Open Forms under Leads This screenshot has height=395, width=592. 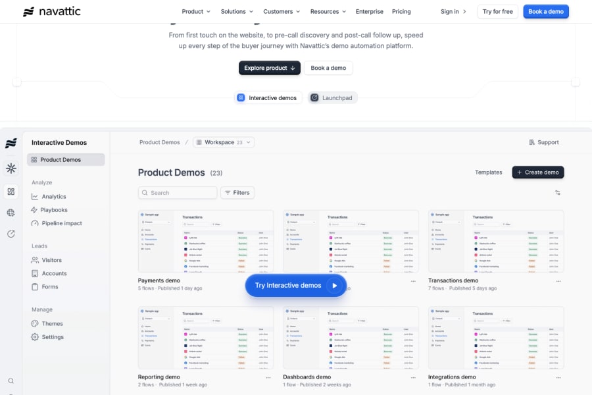(x=45, y=287)
